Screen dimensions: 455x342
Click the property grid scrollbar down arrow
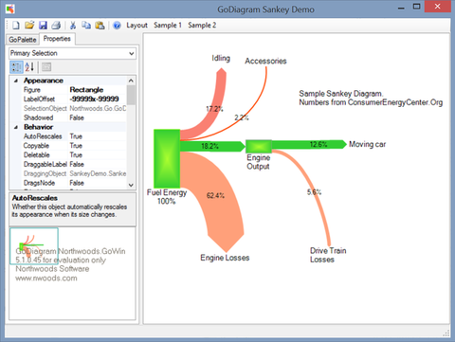coord(131,185)
